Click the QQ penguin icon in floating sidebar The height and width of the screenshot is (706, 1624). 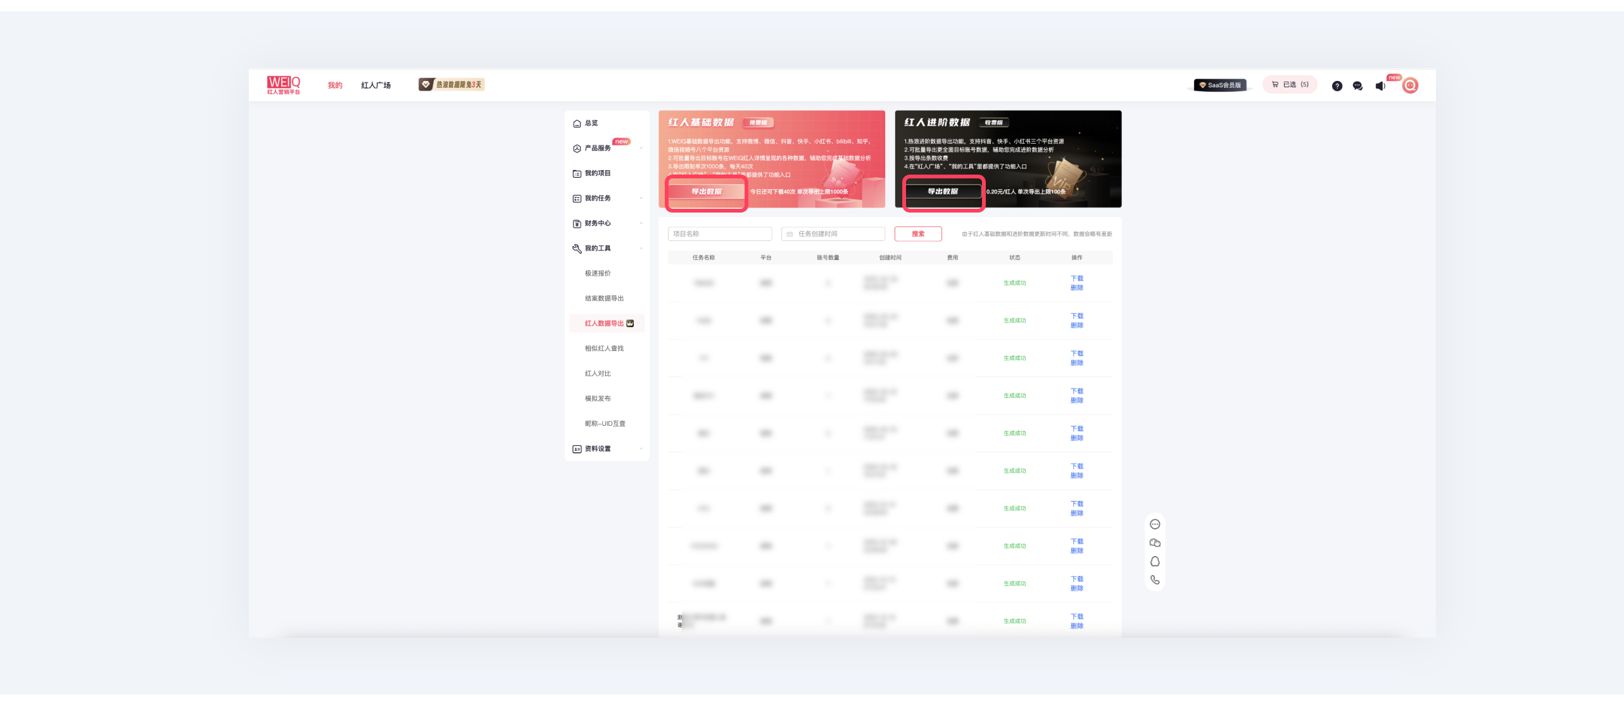pos(1155,562)
